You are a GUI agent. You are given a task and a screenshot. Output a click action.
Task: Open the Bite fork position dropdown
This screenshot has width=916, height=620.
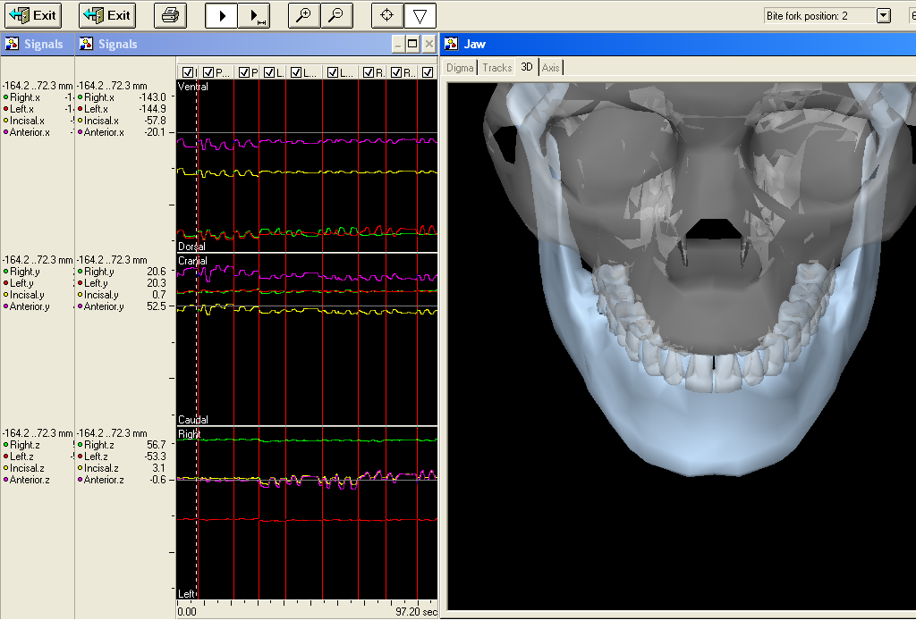(883, 15)
